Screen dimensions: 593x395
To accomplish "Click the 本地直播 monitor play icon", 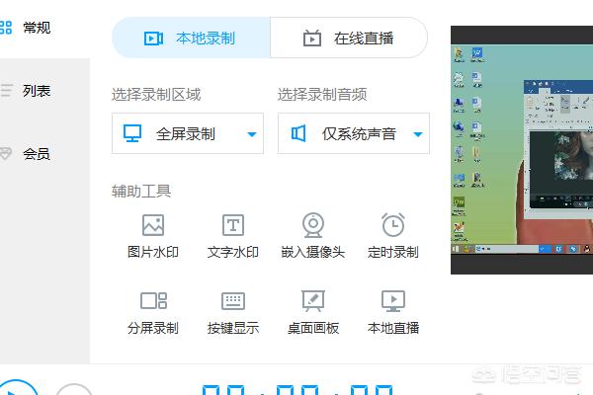I will [x=393, y=301].
